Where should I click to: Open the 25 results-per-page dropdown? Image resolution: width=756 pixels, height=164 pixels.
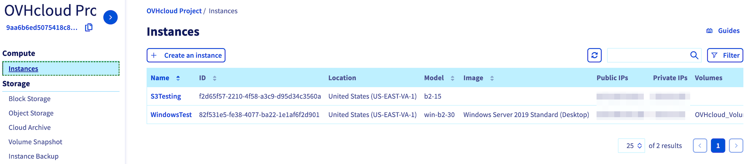click(x=632, y=146)
